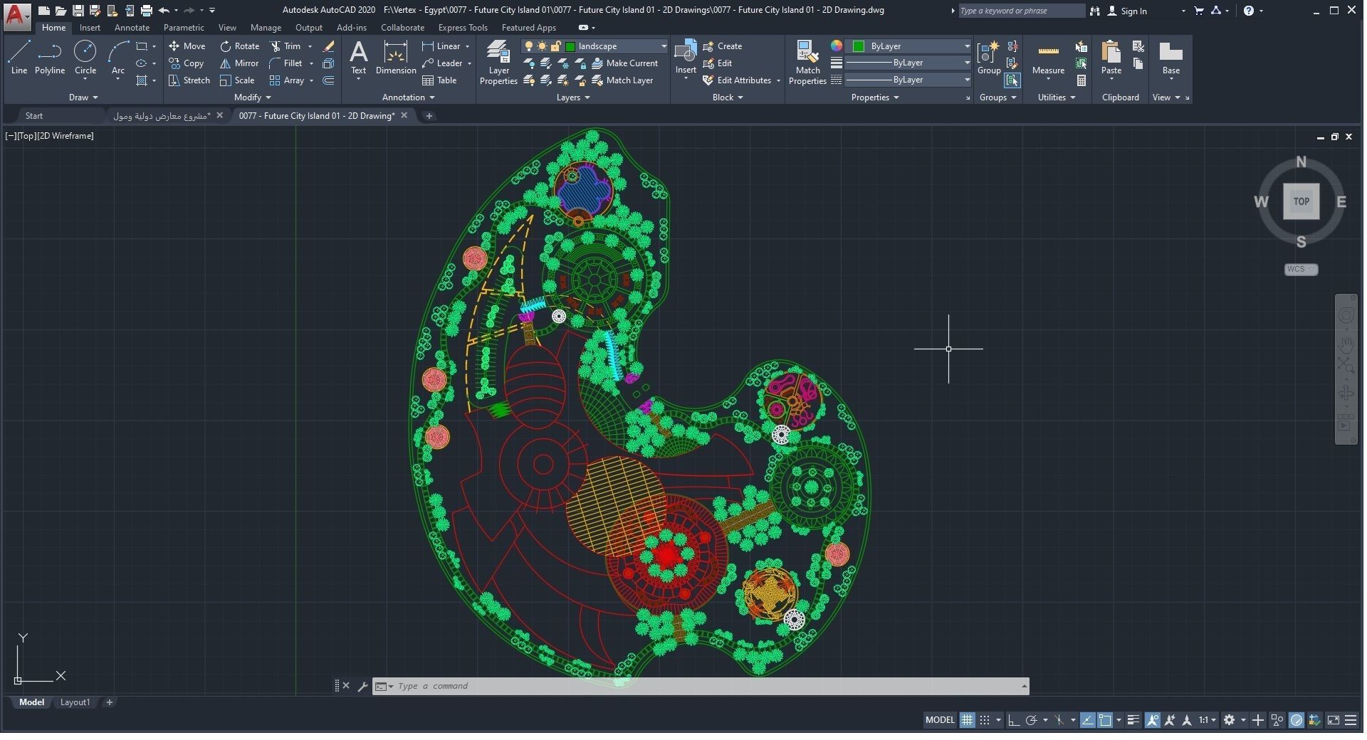Open the WCS coordinate system dropdown
Screen dimensions: 1367x740
point(1301,269)
